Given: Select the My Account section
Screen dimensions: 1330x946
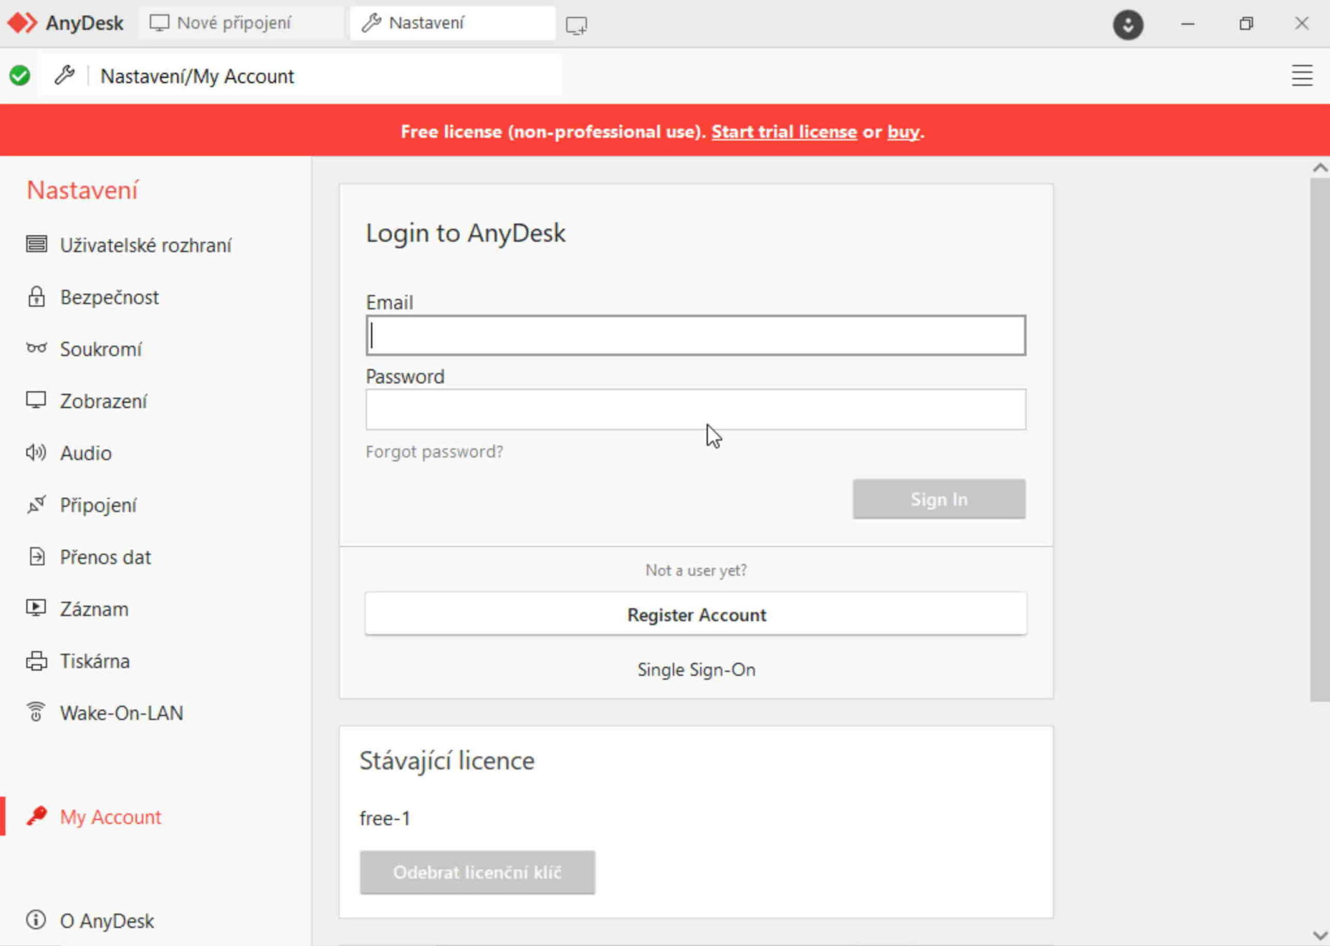Looking at the screenshot, I should pos(110,817).
